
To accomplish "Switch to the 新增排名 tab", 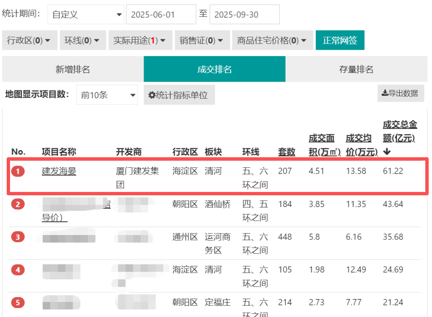I will point(73,69).
